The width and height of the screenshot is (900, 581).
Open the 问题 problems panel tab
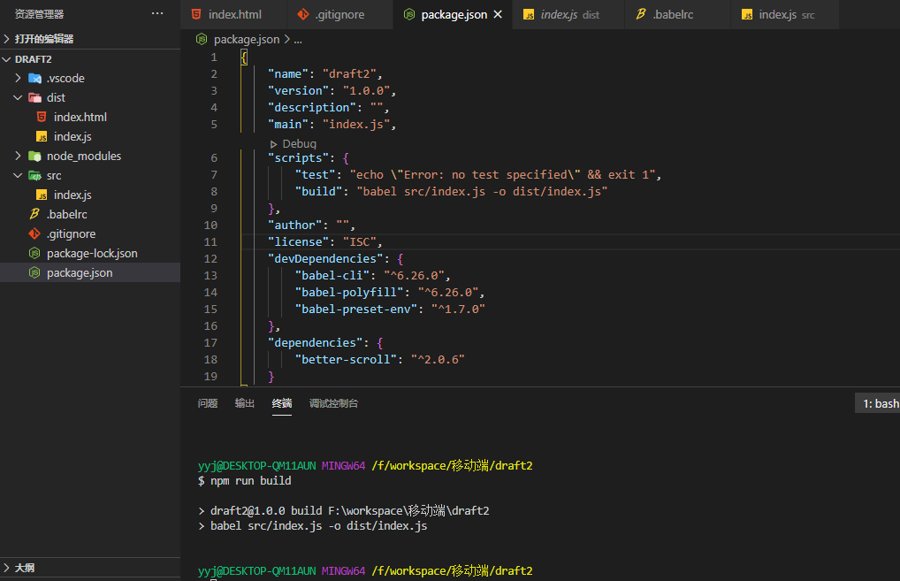[x=208, y=403]
